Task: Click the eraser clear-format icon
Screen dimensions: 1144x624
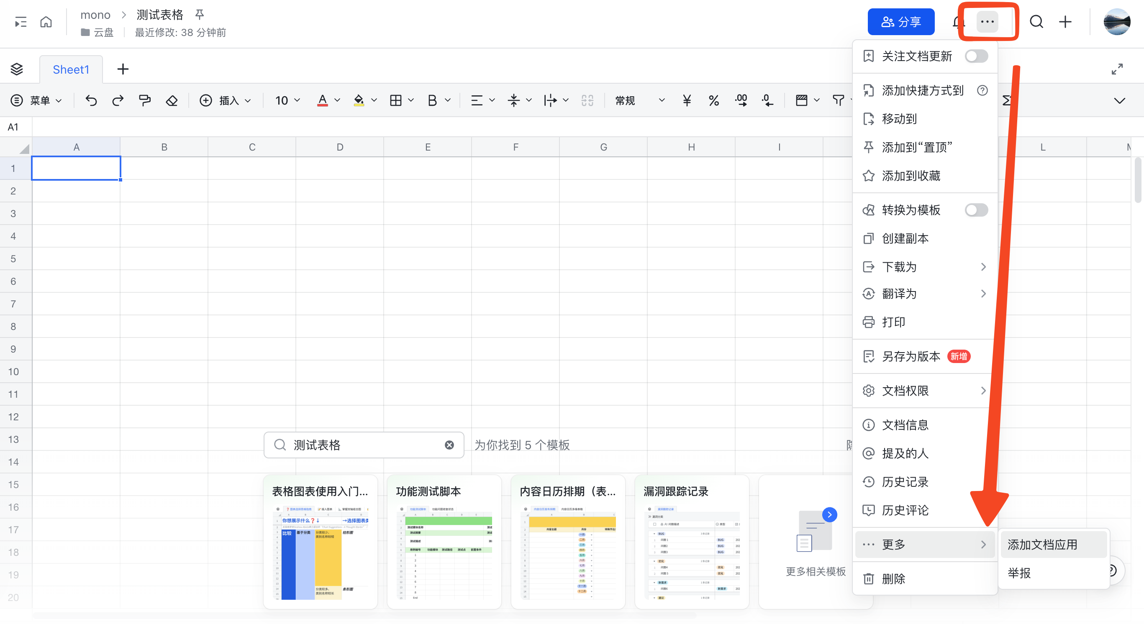Action: coord(172,101)
